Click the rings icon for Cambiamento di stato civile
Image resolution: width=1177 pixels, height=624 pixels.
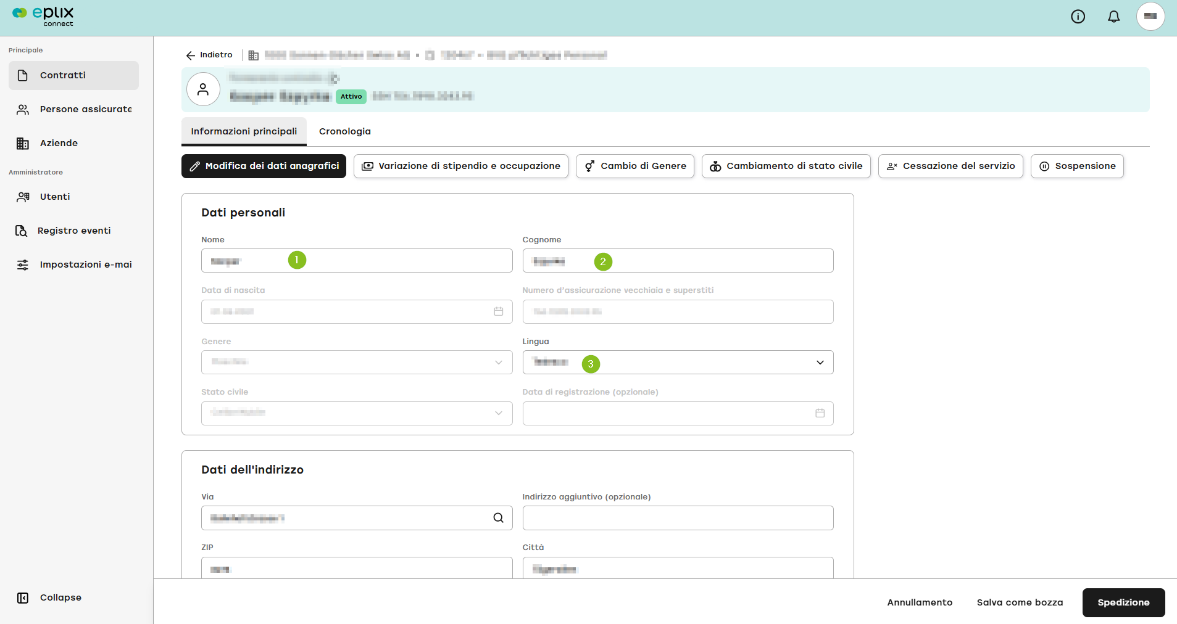coord(715,166)
